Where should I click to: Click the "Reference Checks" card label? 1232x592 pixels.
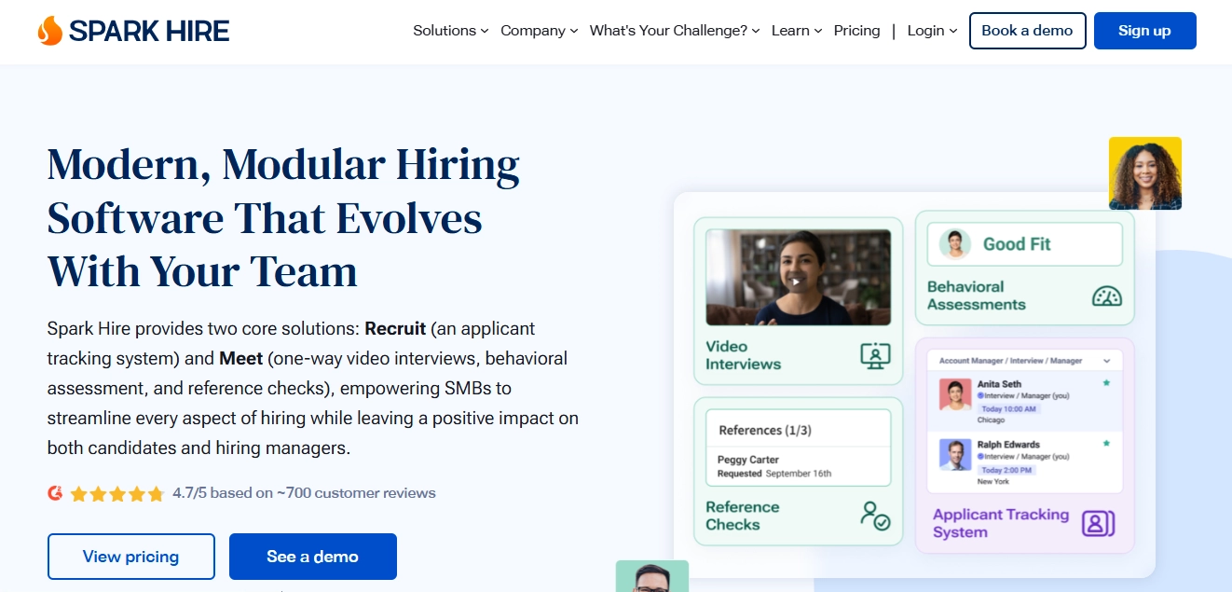tap(742, 516)
